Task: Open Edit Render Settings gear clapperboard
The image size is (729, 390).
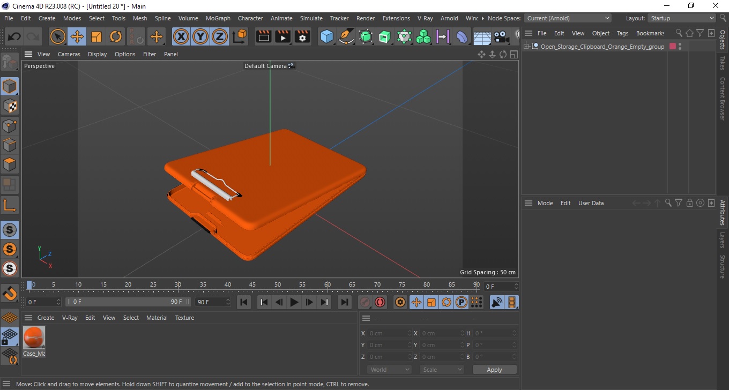Action: [x=302, y=36]
